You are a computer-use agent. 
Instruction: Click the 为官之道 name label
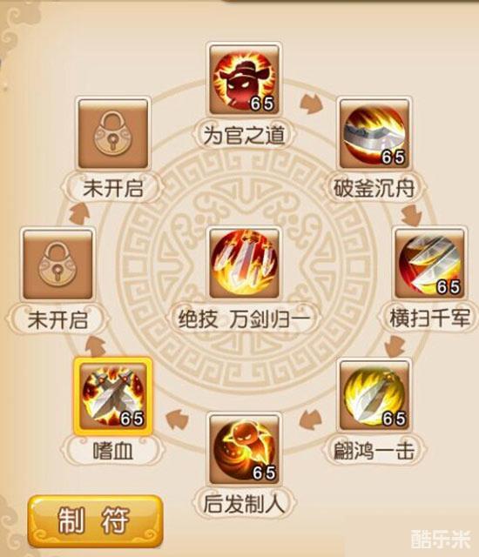tap(244, 136)
